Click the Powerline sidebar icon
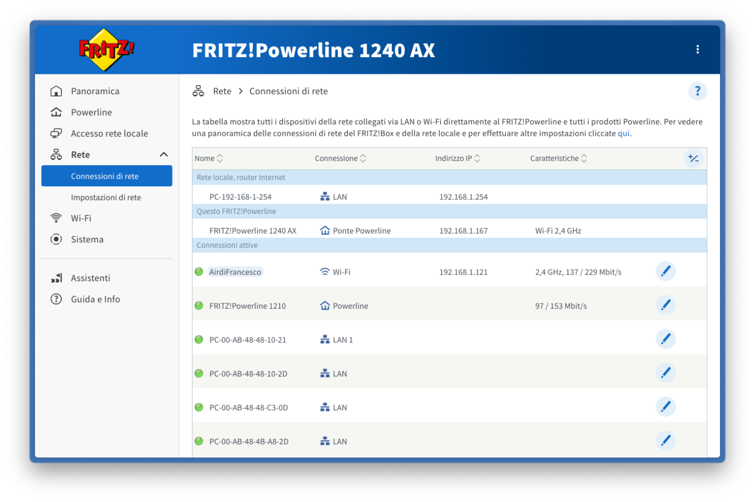The width and height of the screenshot is (755, 502). coord(56,112)
